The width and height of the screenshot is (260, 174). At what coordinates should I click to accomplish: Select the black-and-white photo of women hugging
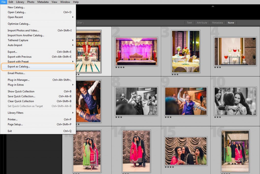[235, 101]
